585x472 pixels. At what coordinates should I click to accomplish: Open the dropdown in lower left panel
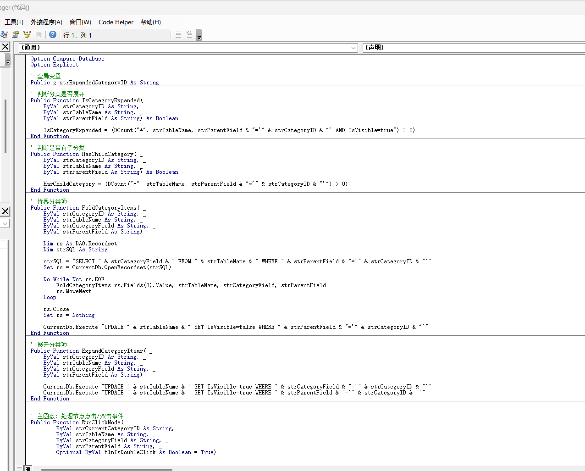coord(5,223)
